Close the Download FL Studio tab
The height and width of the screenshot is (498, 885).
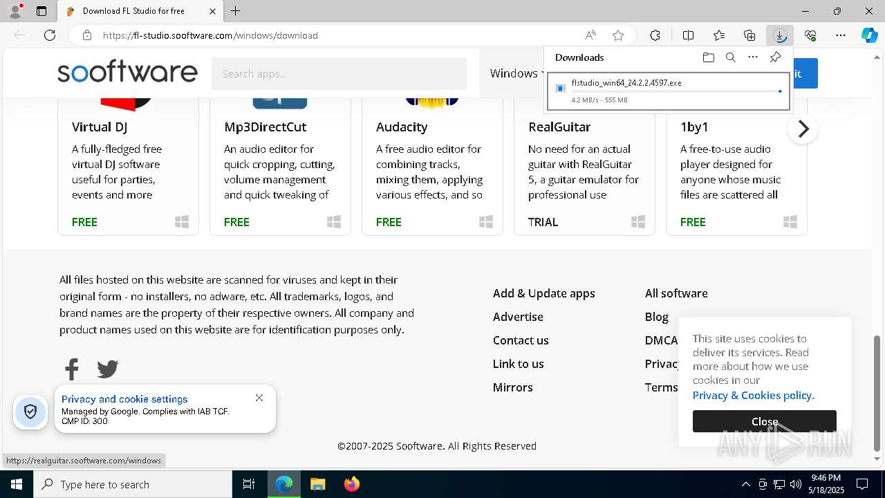212,11
